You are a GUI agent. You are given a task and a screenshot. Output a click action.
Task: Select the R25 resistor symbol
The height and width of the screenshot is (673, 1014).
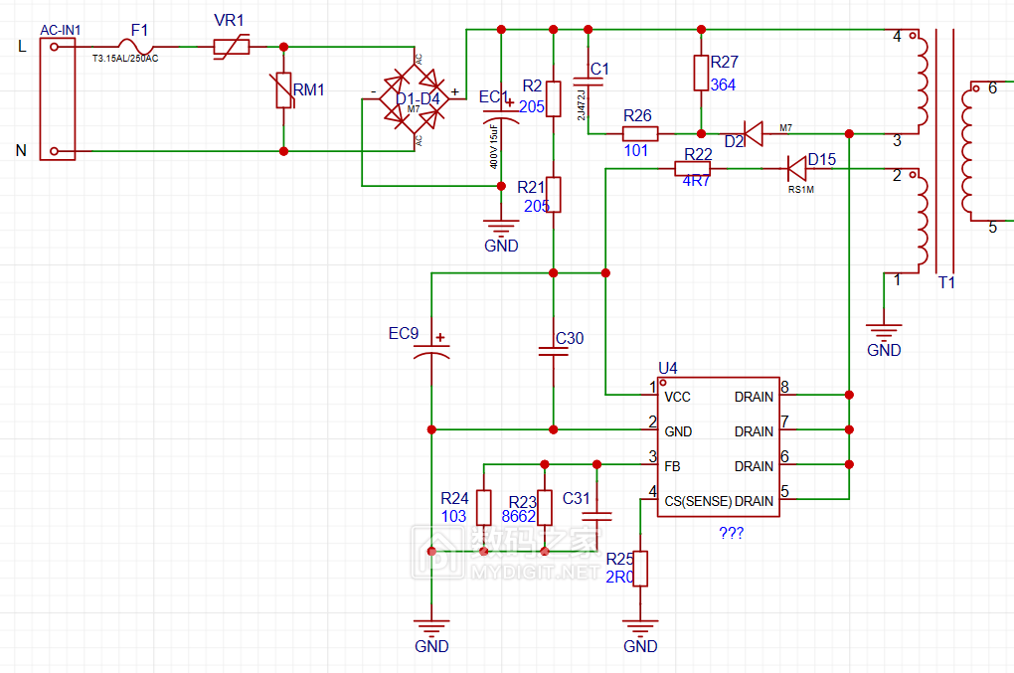pos(641,569)
